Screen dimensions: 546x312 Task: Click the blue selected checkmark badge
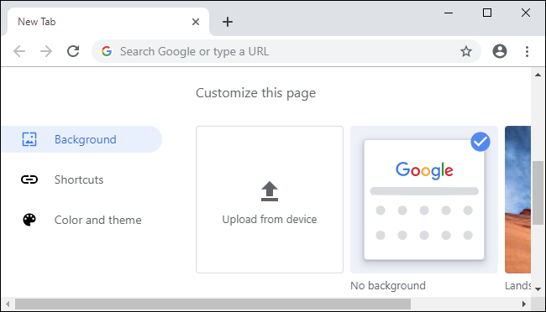click(x=480, y=142)
